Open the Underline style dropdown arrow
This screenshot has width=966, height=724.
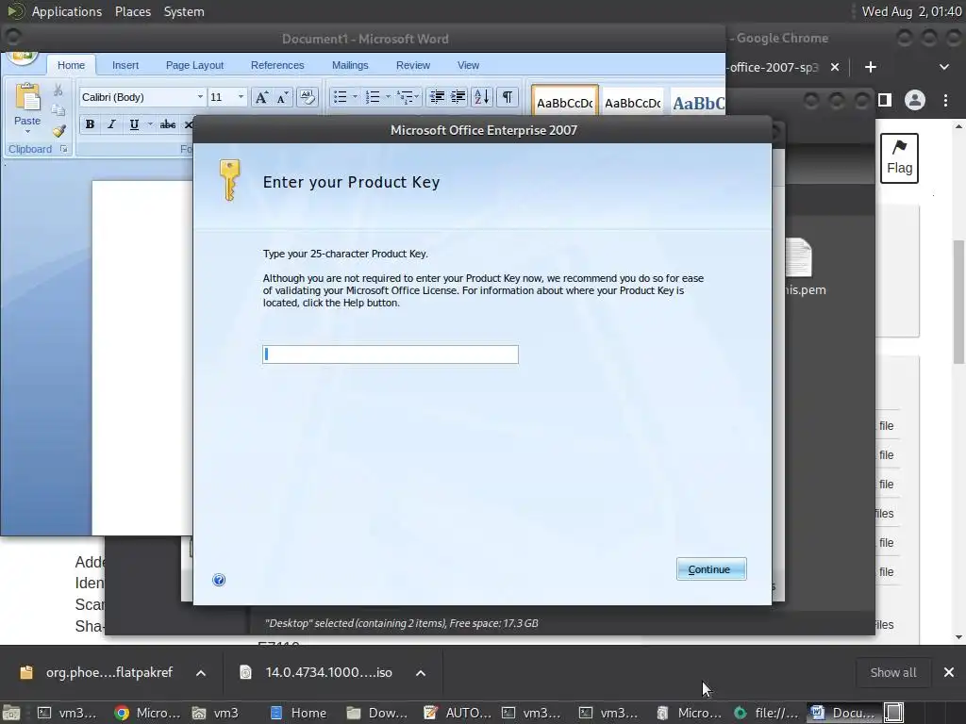point(150,124)
